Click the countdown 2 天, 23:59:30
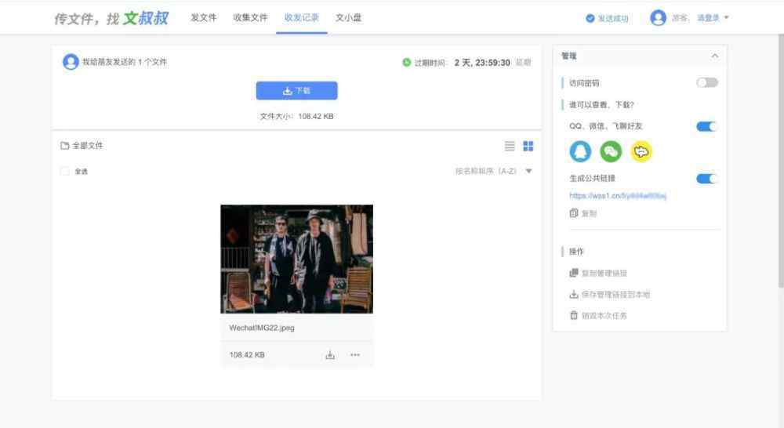Screen dimensions: 784x428 pyautogui.click(x=482, y=63)
